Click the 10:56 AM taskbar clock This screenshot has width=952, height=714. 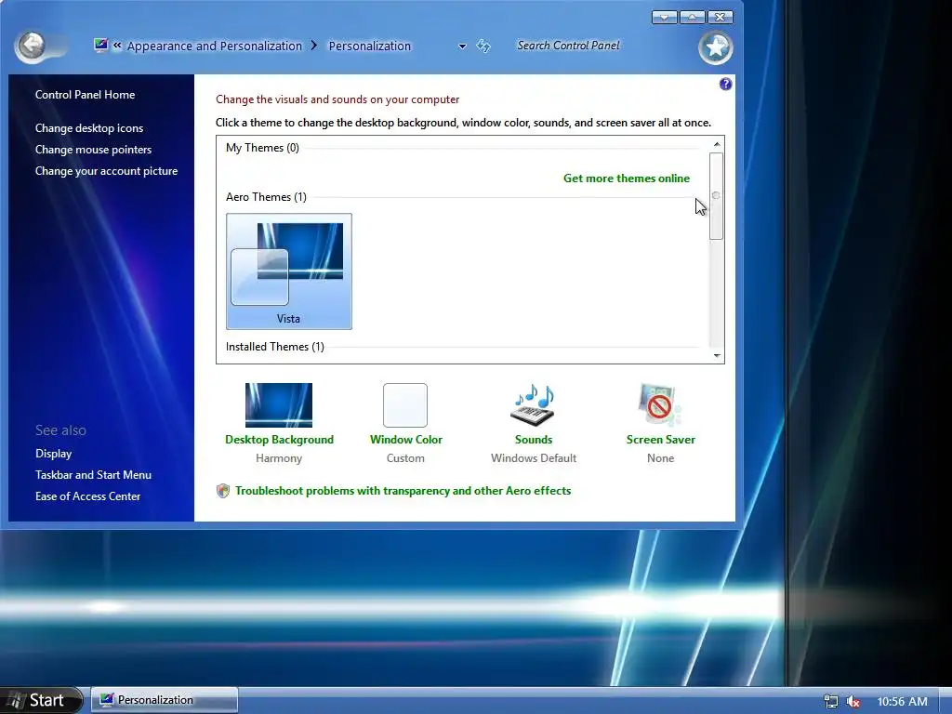pyautogui.click(x=902, y=702)
